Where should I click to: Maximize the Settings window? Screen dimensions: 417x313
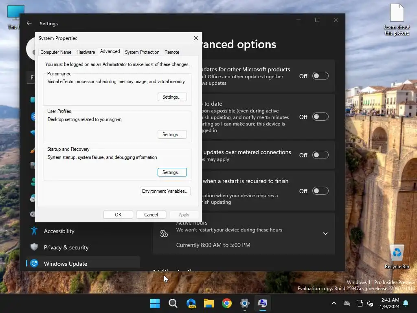[x=317, y=20]
